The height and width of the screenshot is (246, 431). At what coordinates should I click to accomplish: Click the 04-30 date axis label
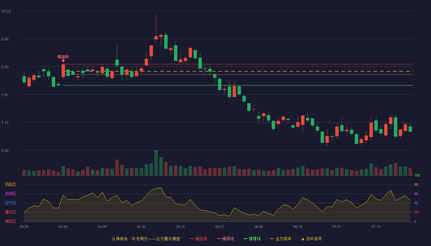click(141, 227)
